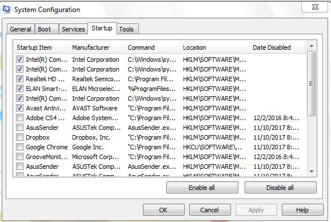The height and width of the screenshot is (222, 331).
Task: Select the Startup tab
Action: point(102,28)
